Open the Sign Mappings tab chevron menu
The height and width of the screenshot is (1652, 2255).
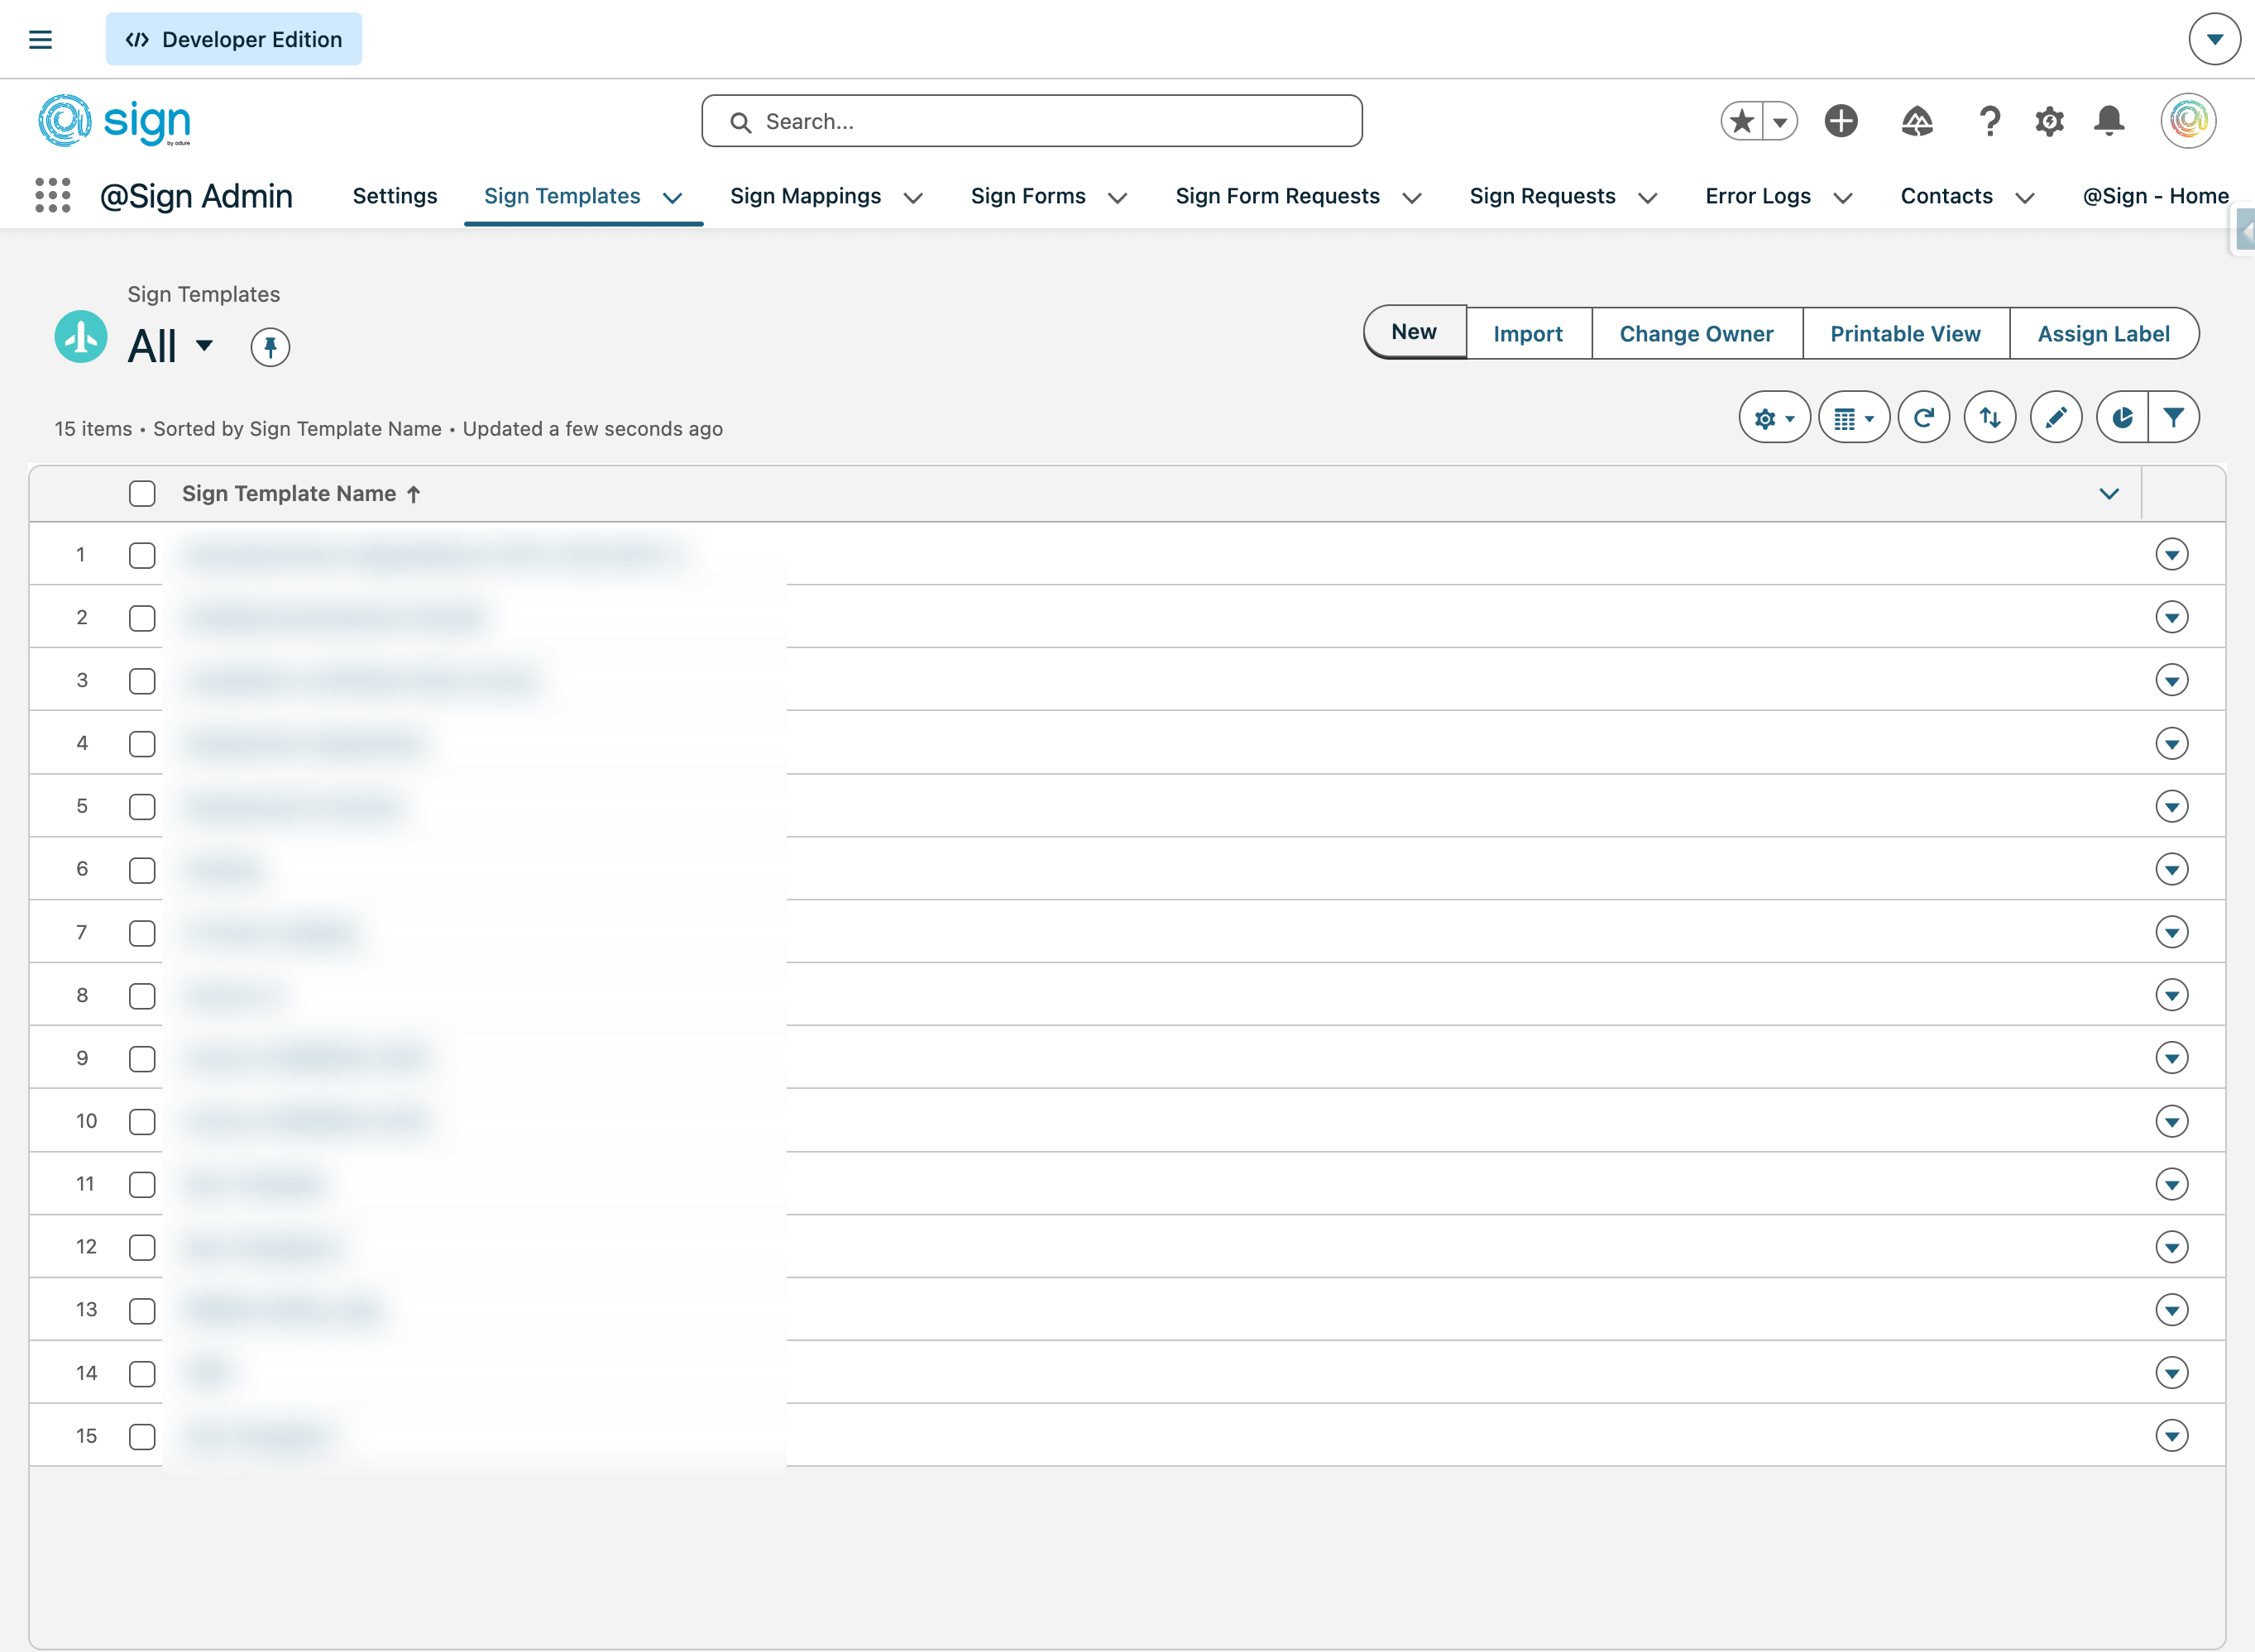[912, 198]
